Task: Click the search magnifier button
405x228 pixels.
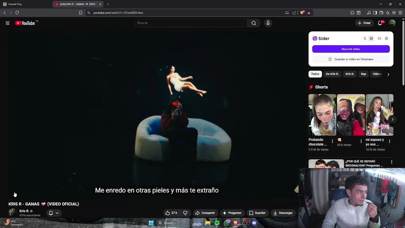Action: [x=254, y=23]
